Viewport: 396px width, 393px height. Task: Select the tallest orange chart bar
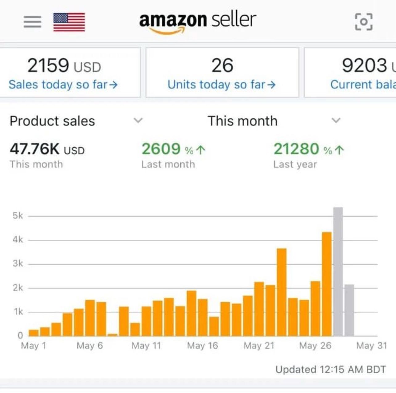pos(327,284)
